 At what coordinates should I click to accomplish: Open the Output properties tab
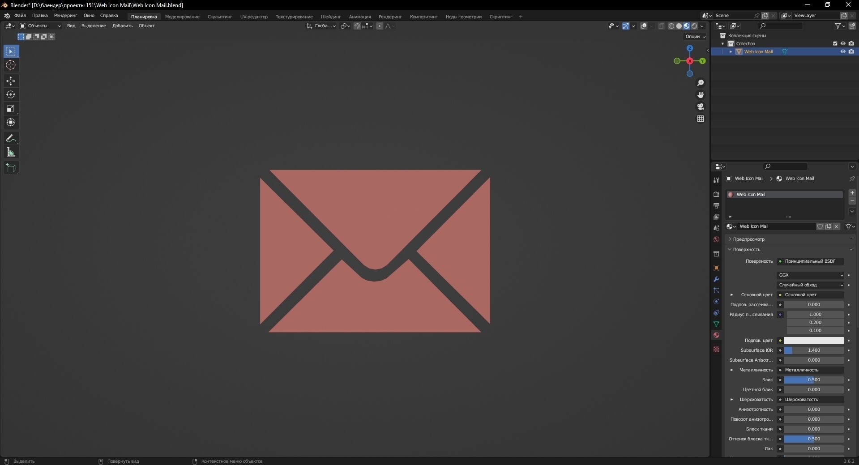(x=716, y=205)
